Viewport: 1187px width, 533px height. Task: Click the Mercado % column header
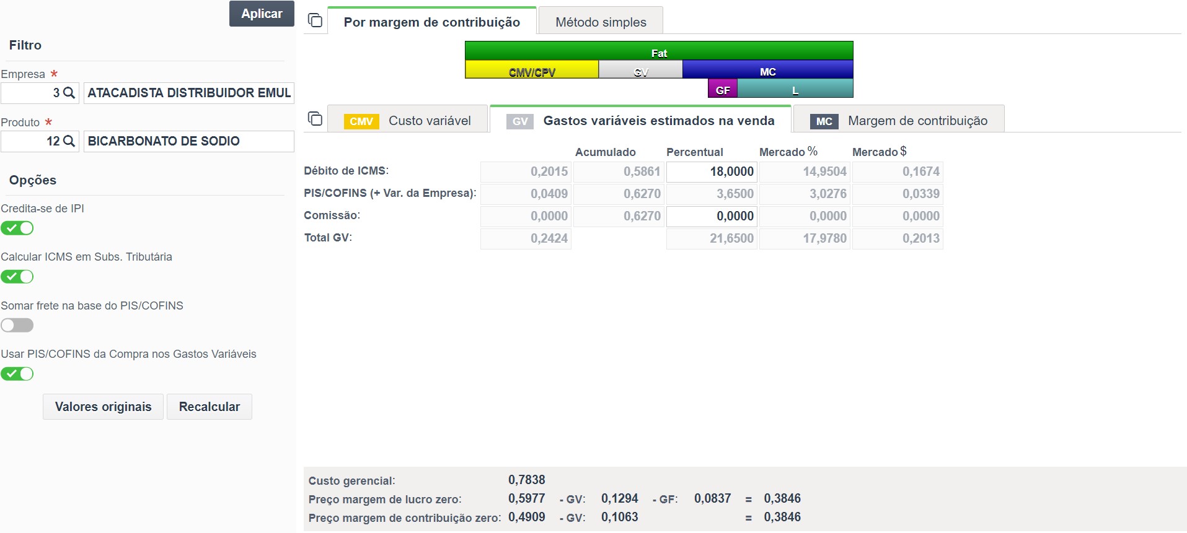(x=788, y=152)
